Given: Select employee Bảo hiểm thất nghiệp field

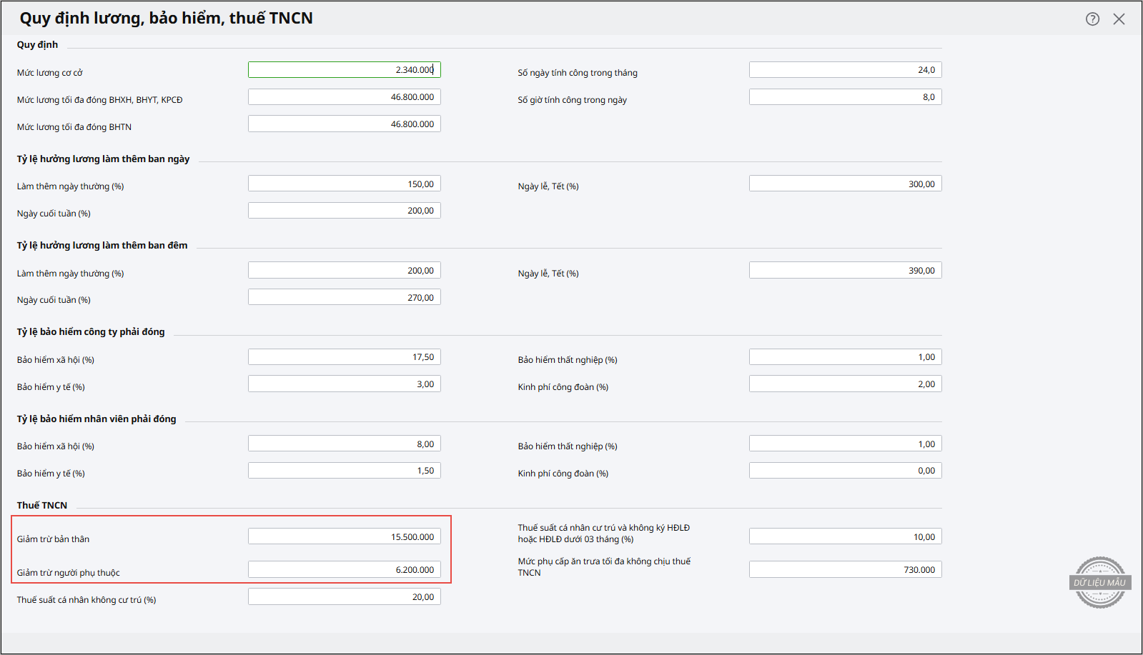Looking at the screenshot, I should [845, 444].
